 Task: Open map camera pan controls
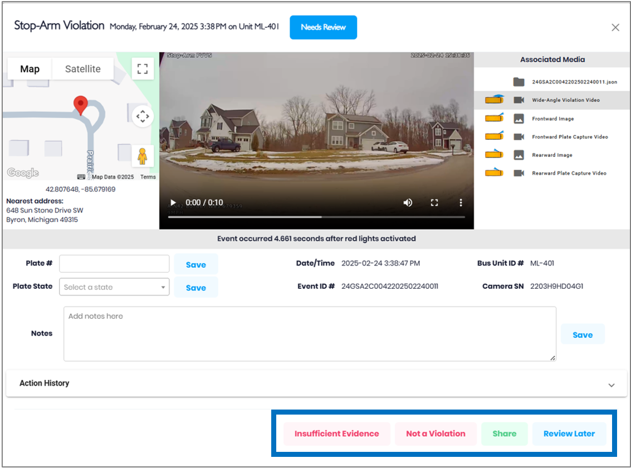143,117
